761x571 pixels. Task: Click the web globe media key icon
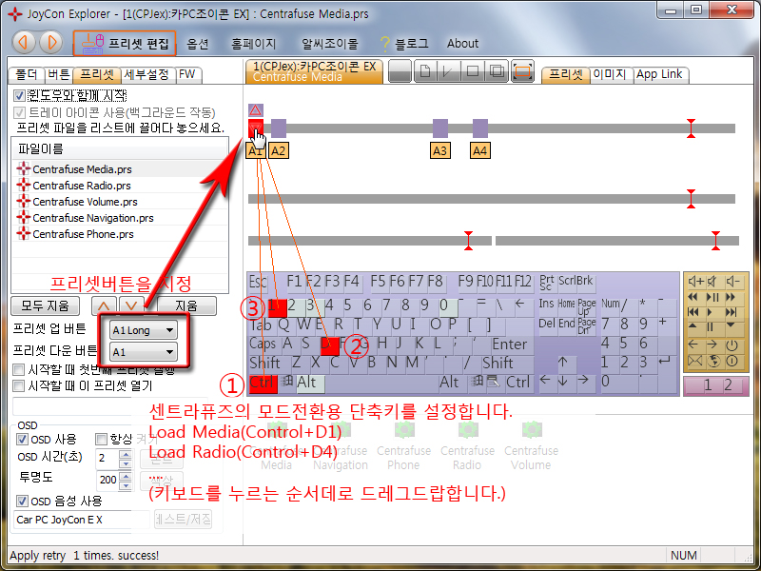coord(713,361)
